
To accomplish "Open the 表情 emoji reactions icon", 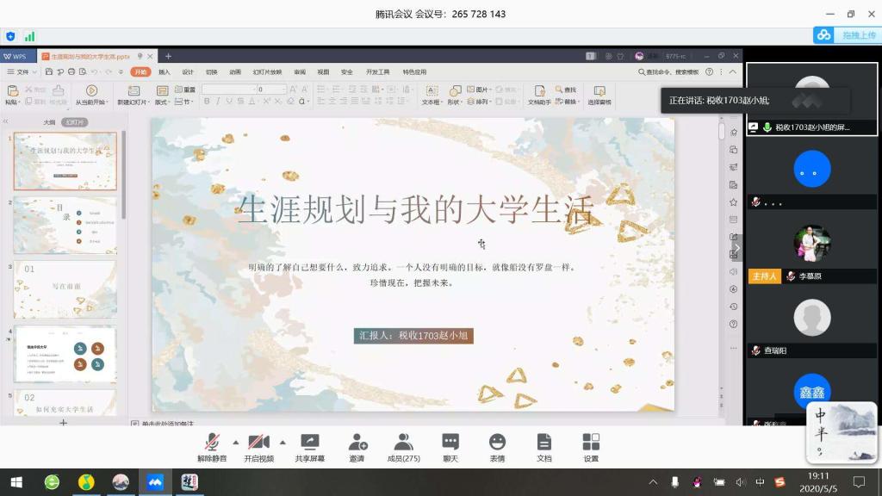I will [x=497, y=446].
